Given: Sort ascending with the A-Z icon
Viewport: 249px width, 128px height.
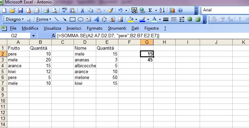Looking at the screenshot, I should 162,10.
